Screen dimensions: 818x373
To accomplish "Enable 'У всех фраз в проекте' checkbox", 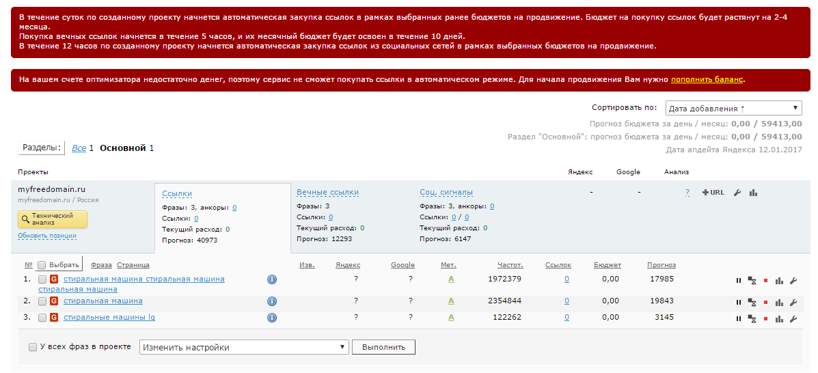I will coord(33,347).
